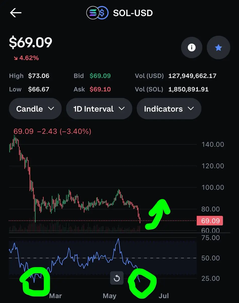This screenshot has height=303, width=239.
Task: Tap the Vol (USD) value 127,949,662.17
Action: pos(192,76)
